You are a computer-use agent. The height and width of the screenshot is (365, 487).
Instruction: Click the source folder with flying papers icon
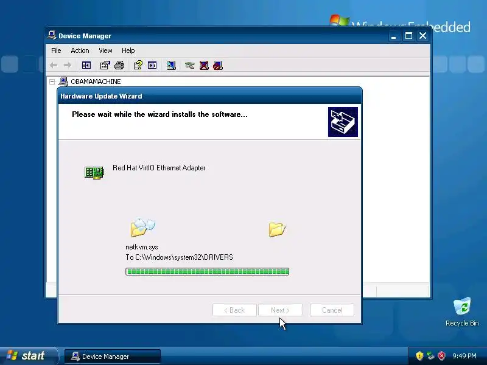142,228
